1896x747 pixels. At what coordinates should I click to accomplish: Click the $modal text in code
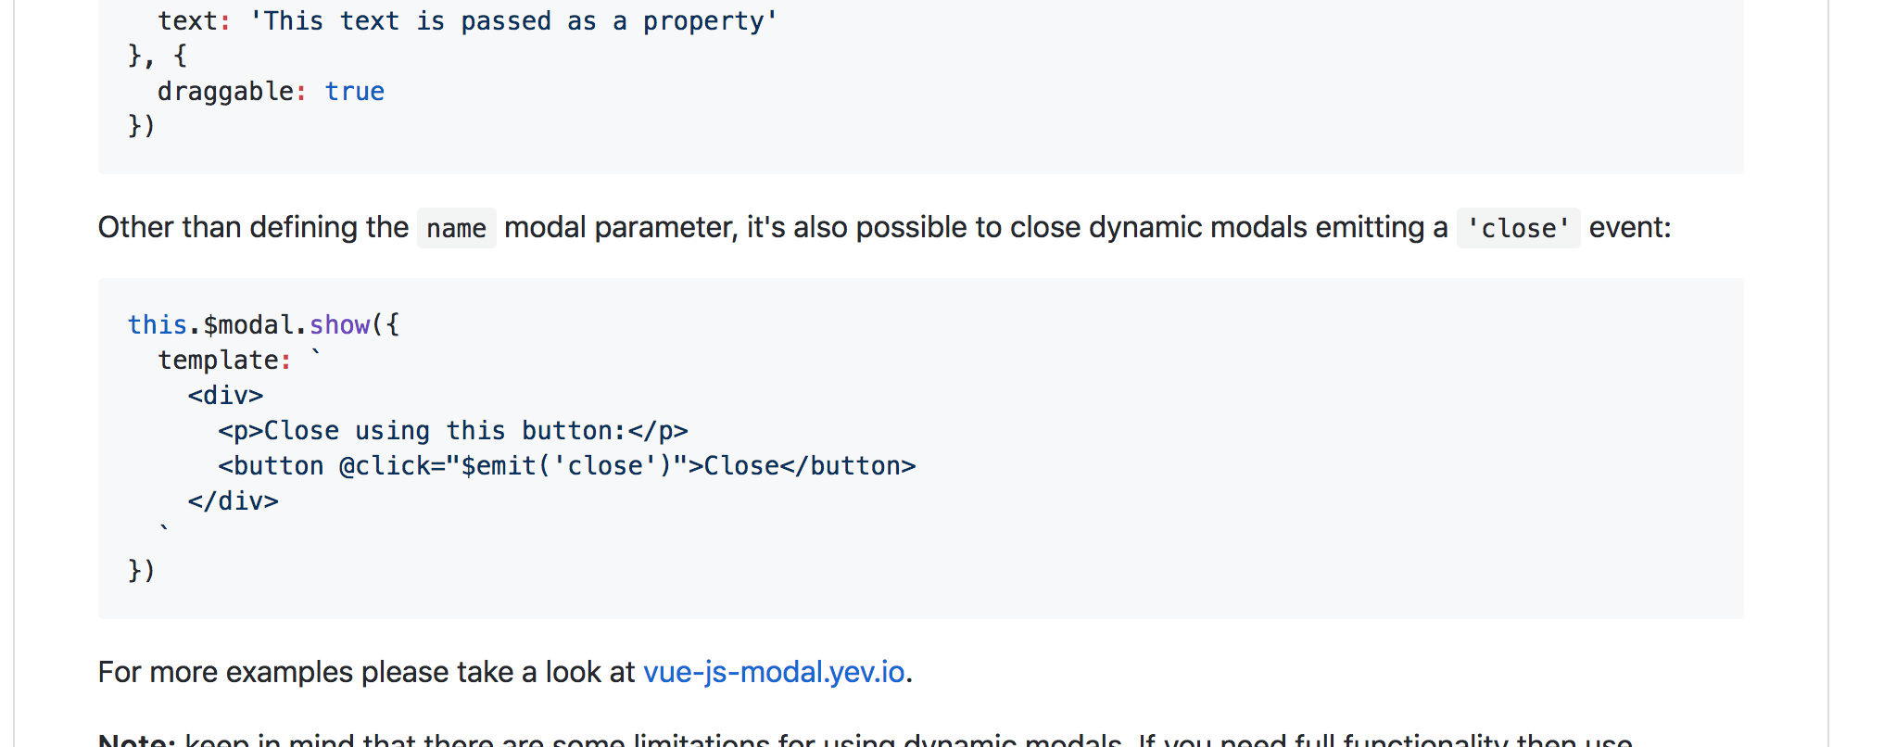pos(248,325)
